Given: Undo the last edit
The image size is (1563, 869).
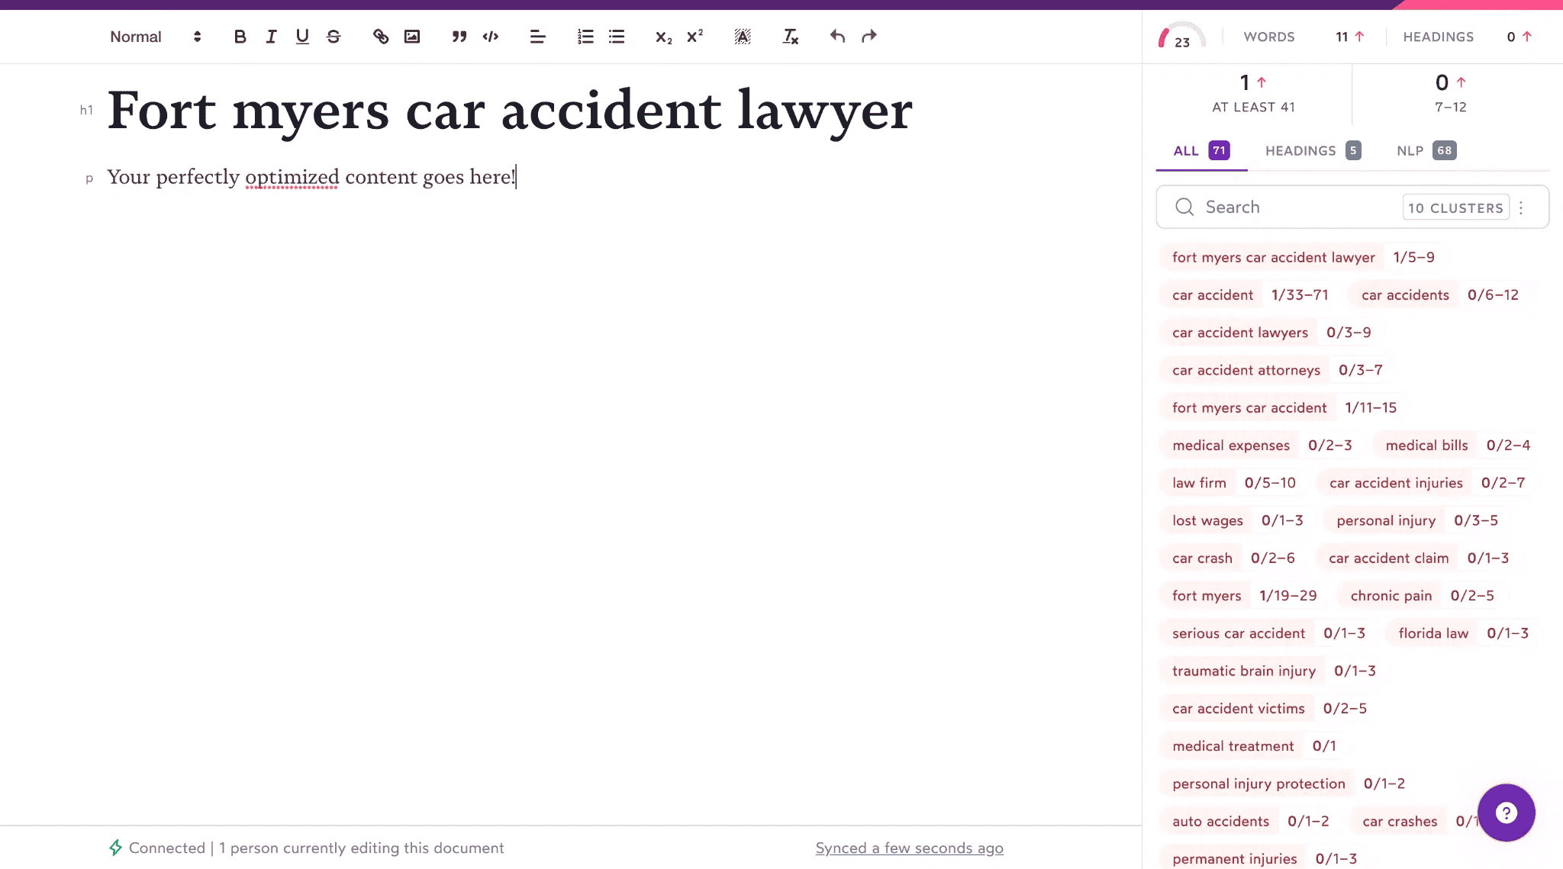Looking at the screenshot, I should (x=837, y=37).
